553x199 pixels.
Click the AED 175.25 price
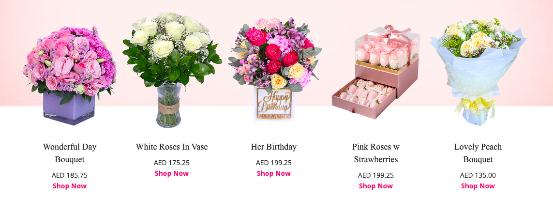(172, 163)
